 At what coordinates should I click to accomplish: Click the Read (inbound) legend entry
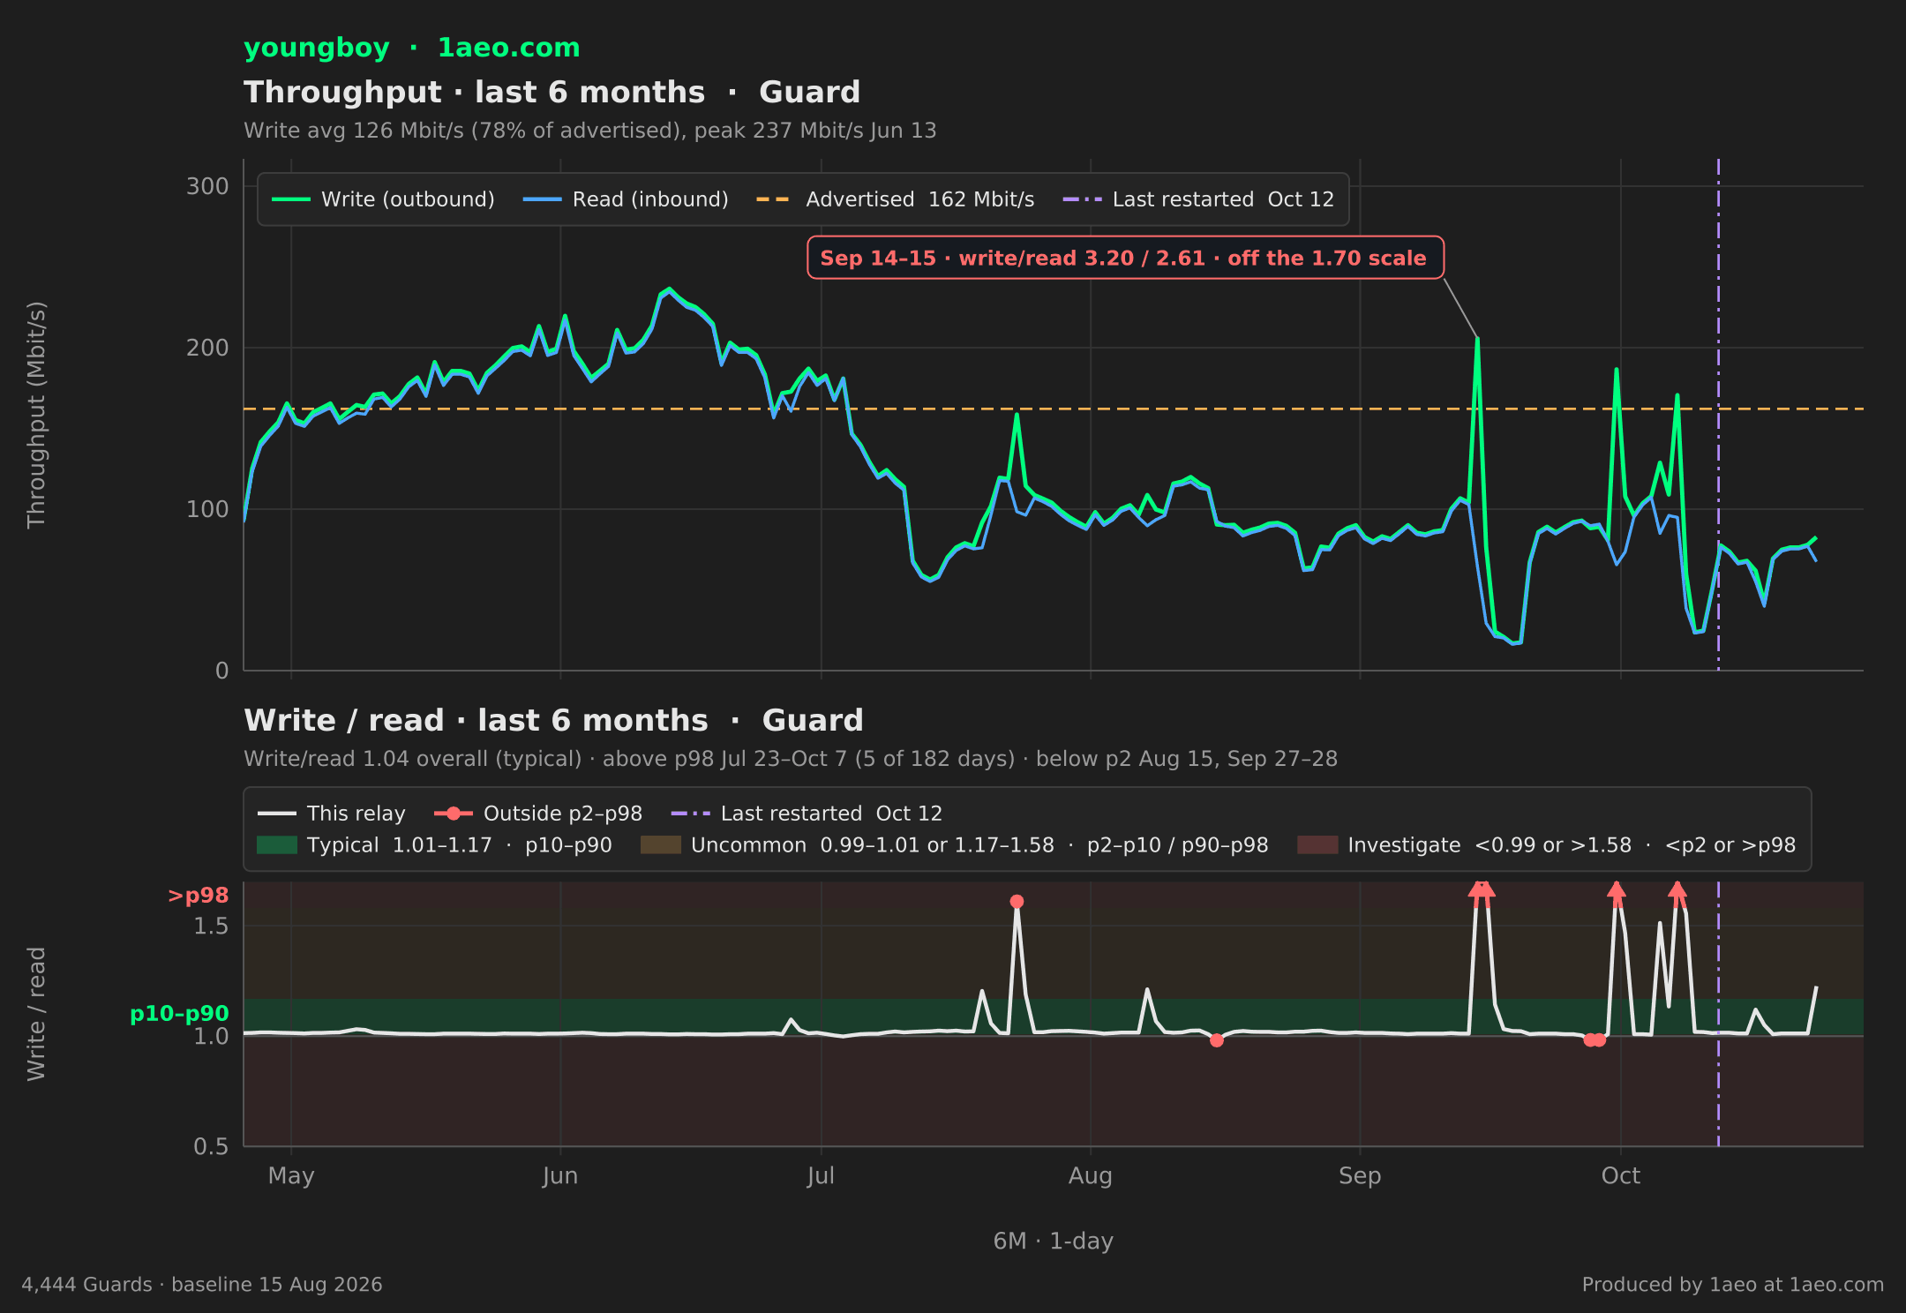[626, 199]
